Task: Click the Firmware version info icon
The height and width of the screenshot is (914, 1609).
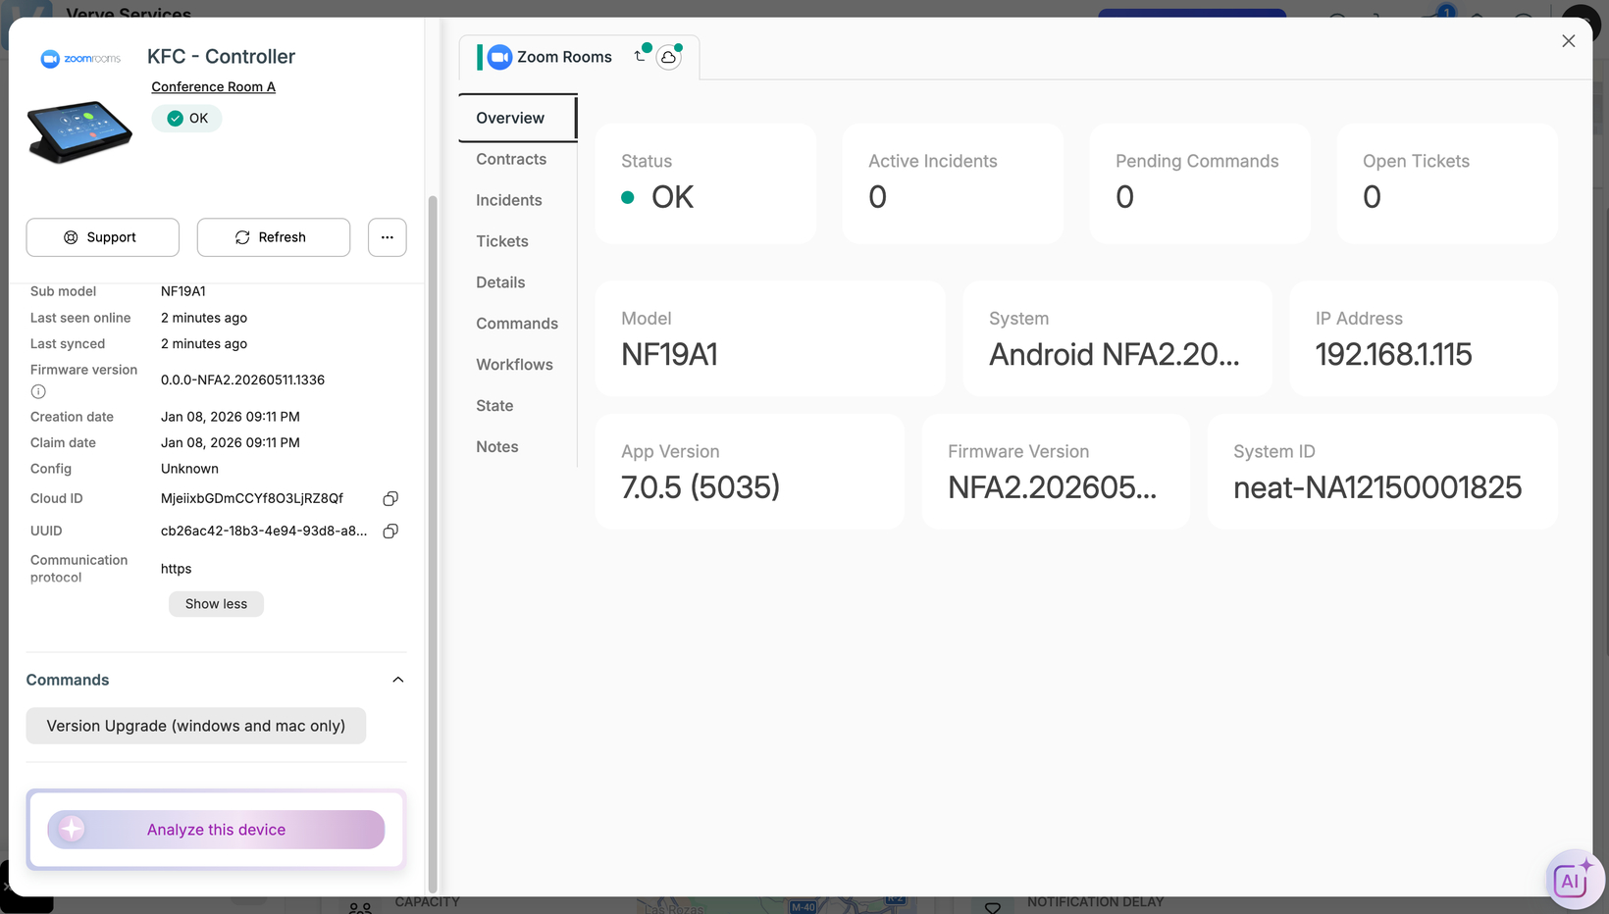Action: coord(38,391)
